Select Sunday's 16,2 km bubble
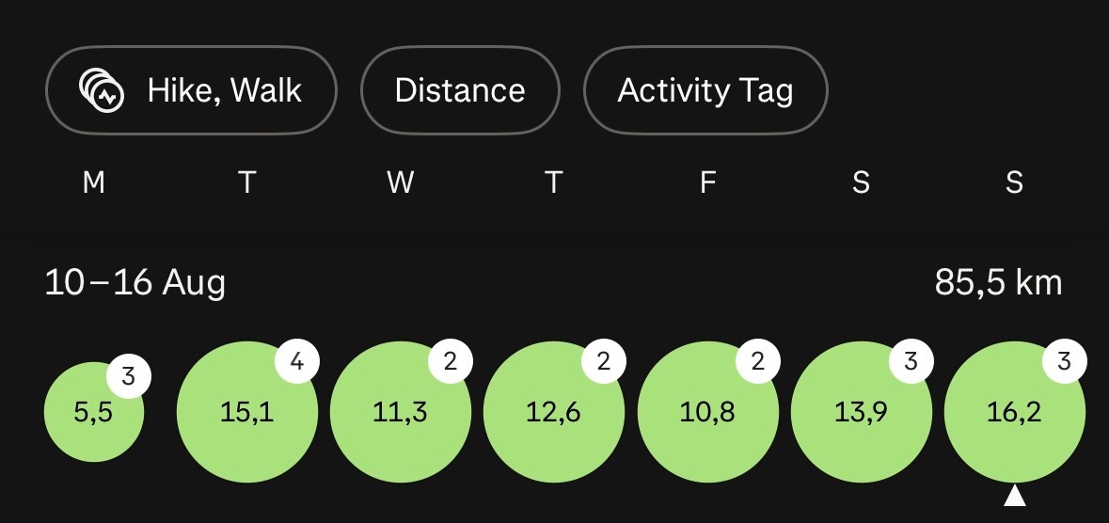 pos(1015,412)
